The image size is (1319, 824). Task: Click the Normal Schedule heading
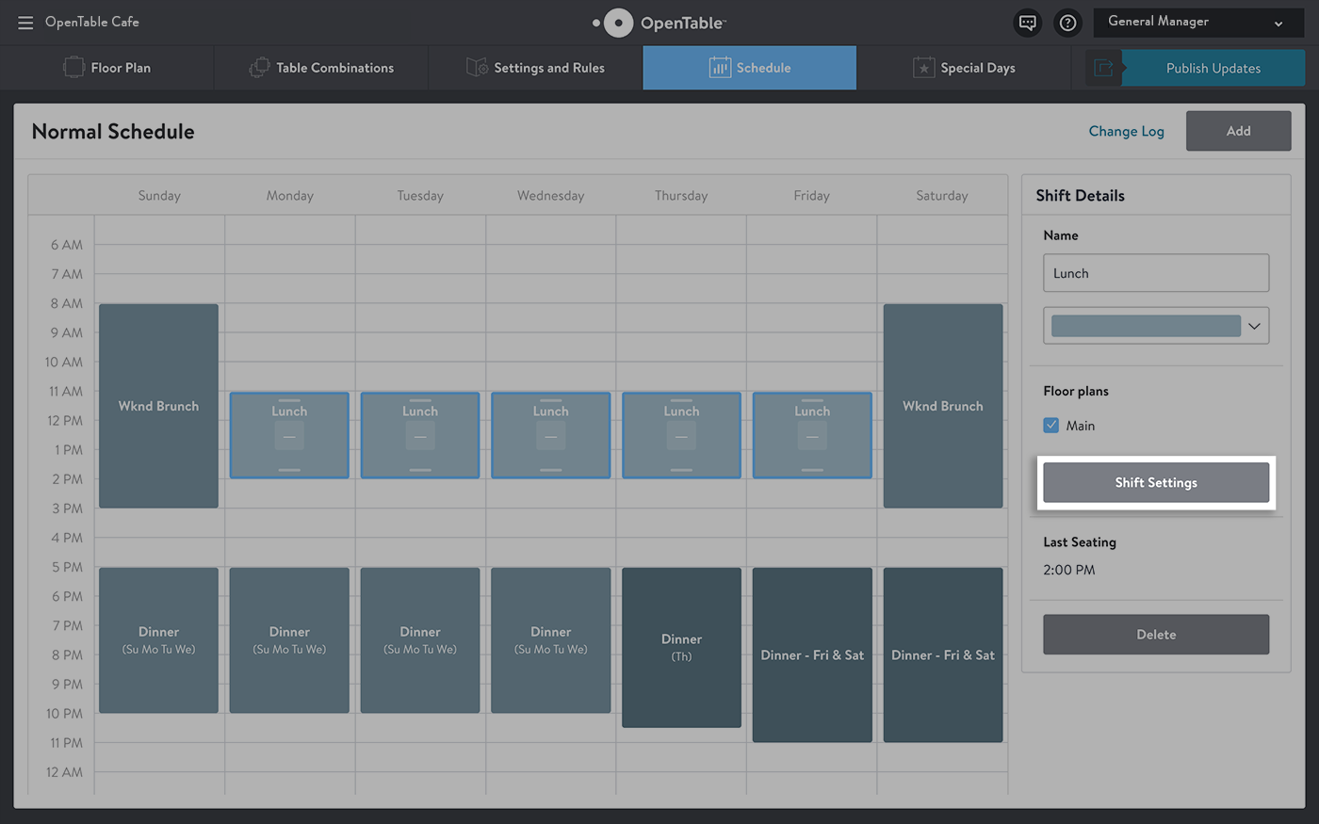[x=113, y=132]
